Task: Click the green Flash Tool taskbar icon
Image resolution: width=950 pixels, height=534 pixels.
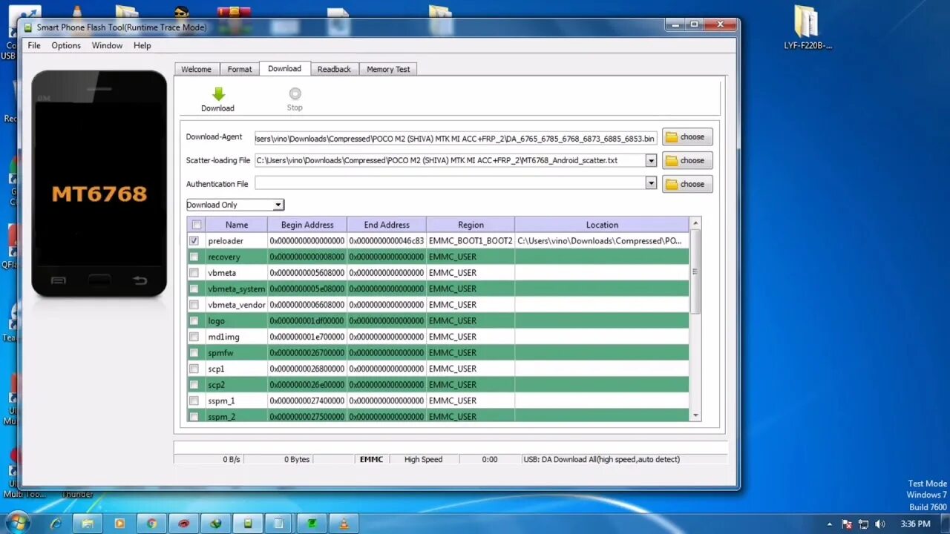Action: click(247, 524)
